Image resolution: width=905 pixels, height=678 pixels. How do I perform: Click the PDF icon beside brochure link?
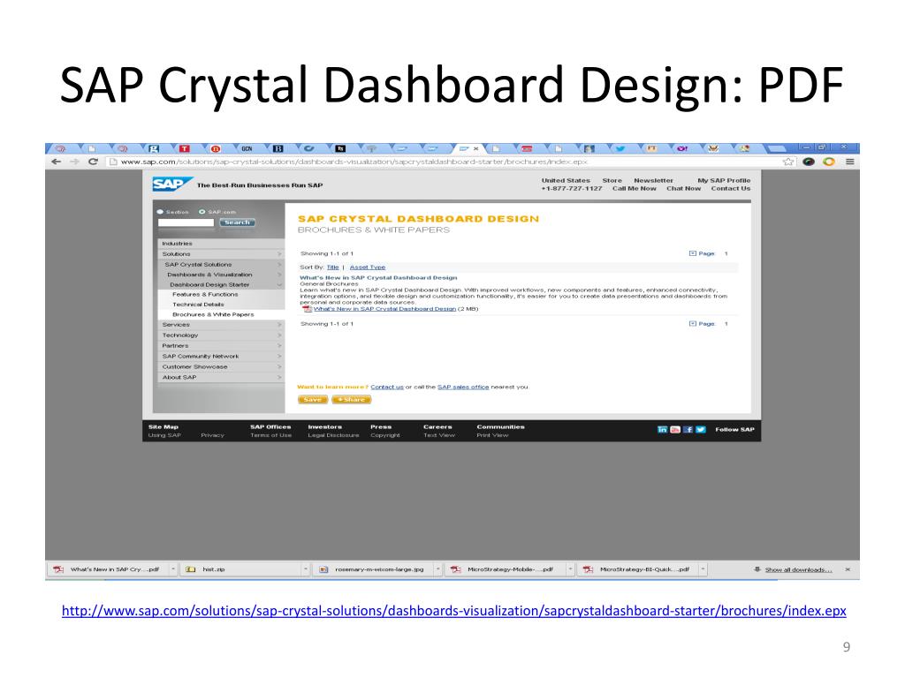(307, 308)
